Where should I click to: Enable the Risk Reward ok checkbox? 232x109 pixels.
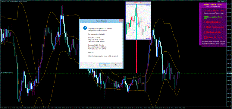pos(205,22)
